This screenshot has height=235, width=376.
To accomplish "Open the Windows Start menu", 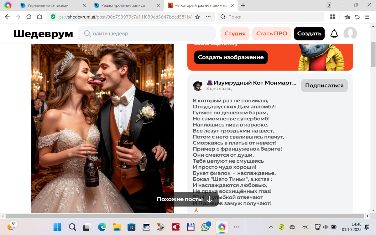I will point(57,227).
